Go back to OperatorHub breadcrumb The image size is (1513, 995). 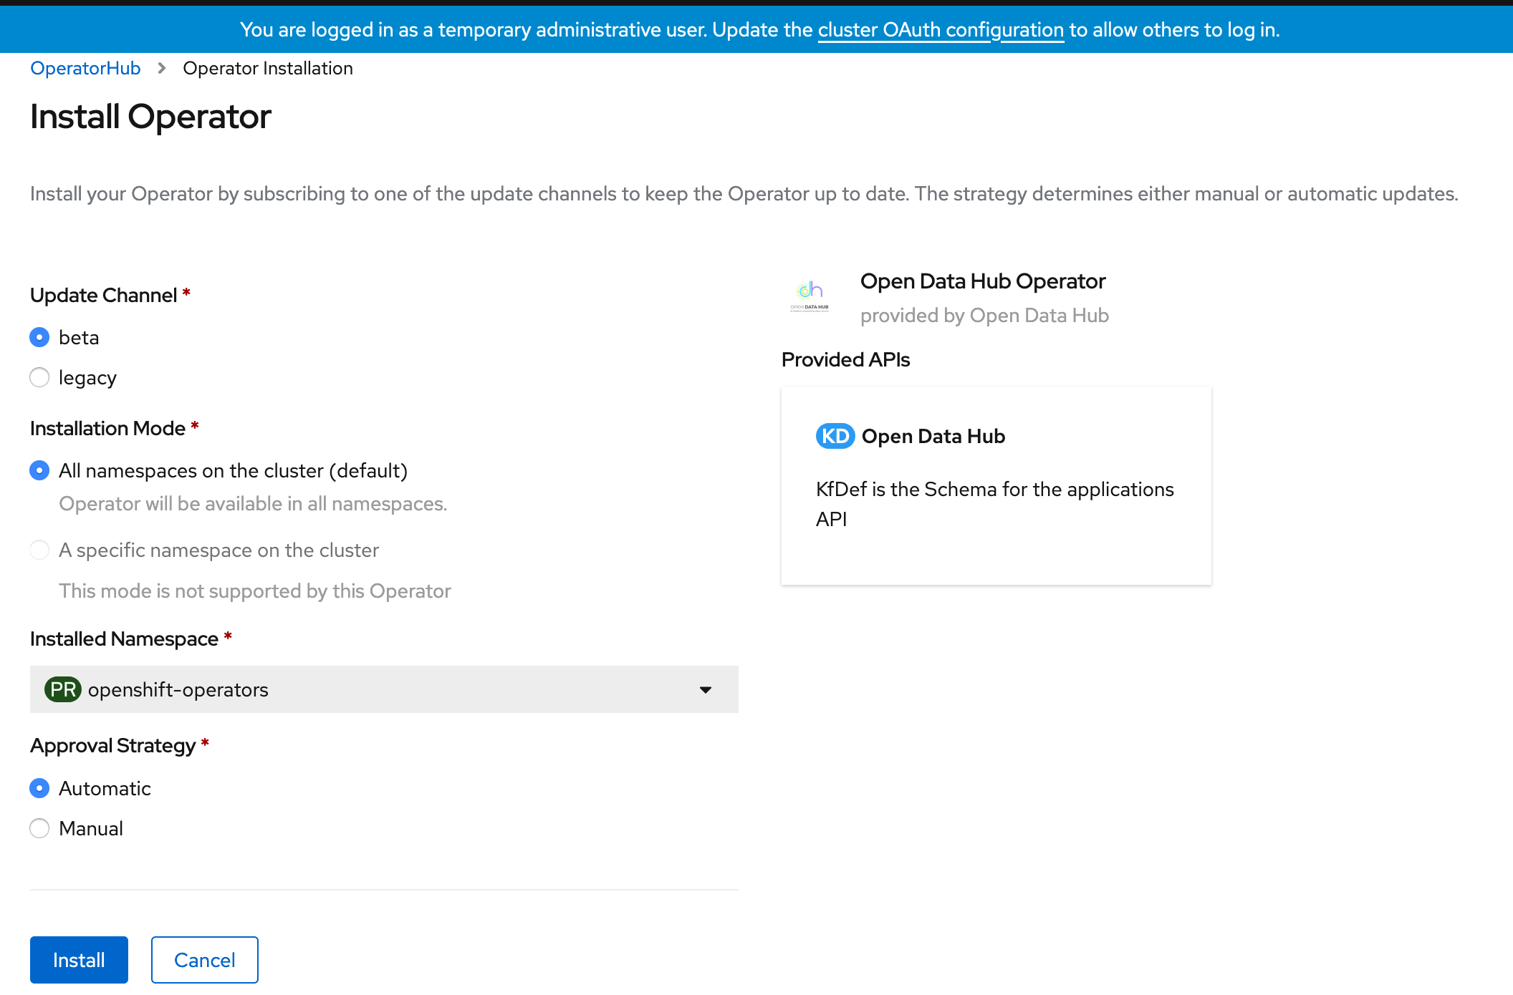[x=85, y=68]
